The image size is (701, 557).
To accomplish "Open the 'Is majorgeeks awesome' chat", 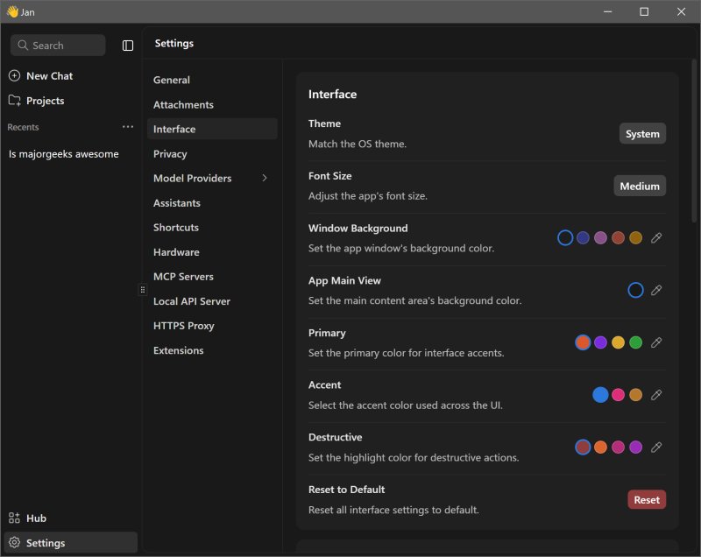I will coord(64,154).
